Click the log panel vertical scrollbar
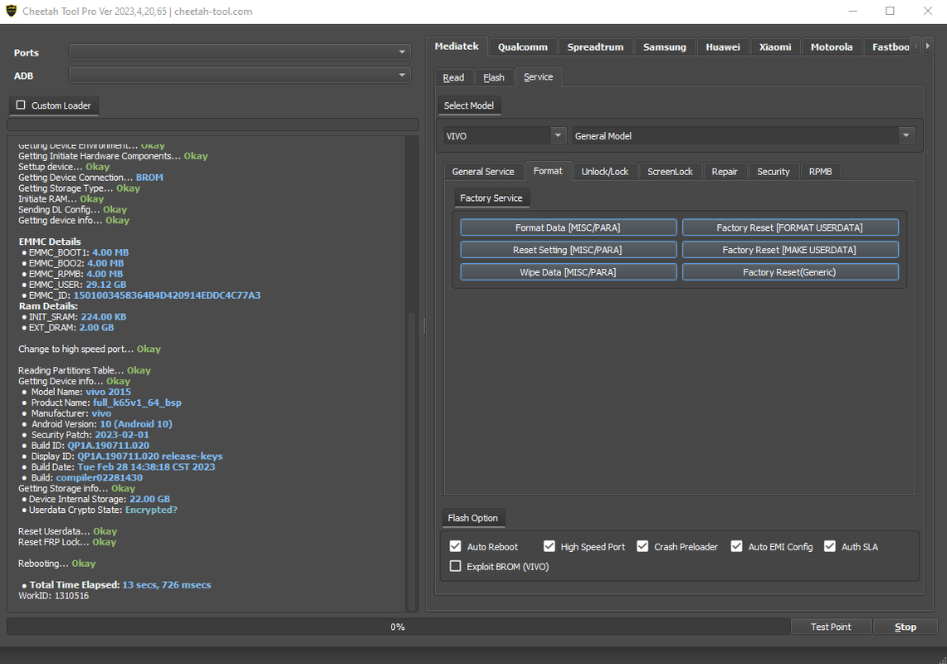The height and width of the screenshot is (664, 947). point(412,461)
